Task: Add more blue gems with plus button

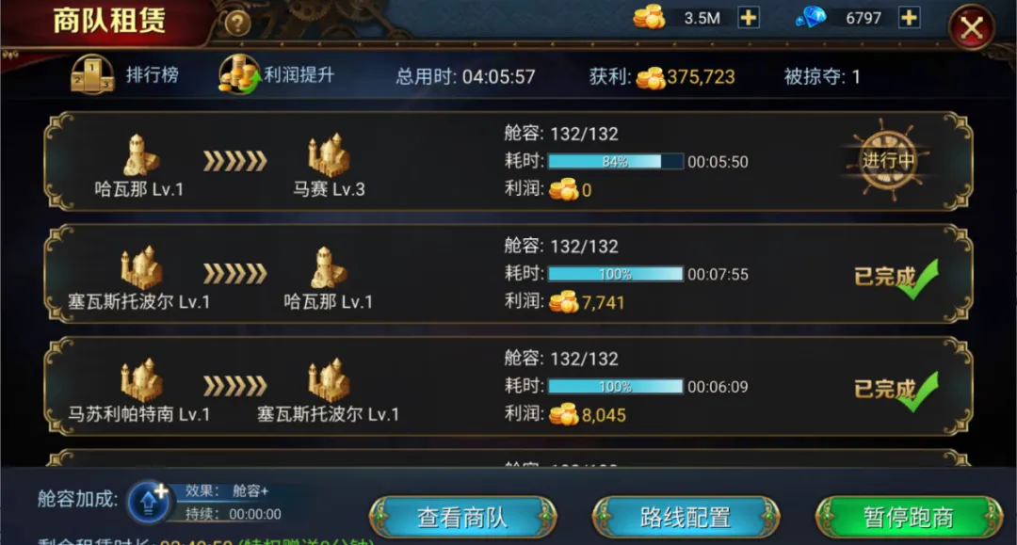Action: [x=909, y=18]
